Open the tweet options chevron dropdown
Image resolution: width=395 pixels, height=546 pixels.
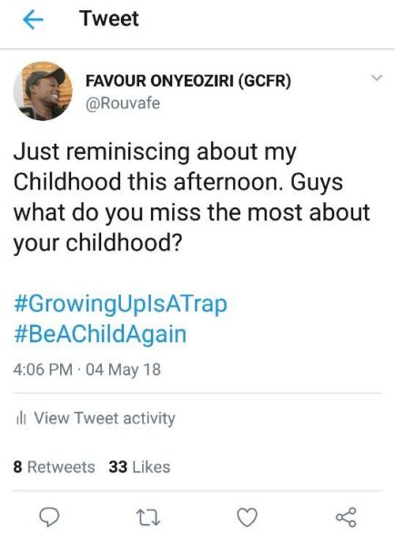[377, 77]
